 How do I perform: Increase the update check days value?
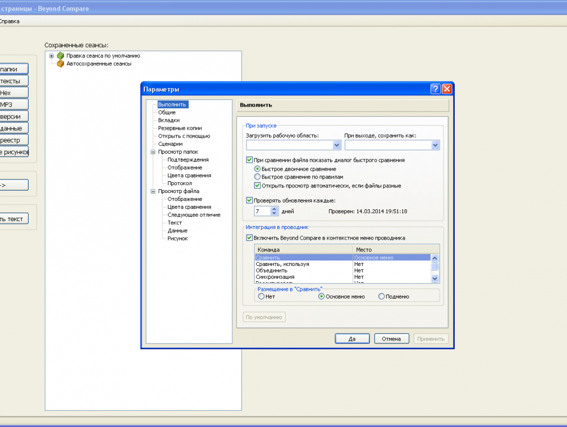[274, 209]
